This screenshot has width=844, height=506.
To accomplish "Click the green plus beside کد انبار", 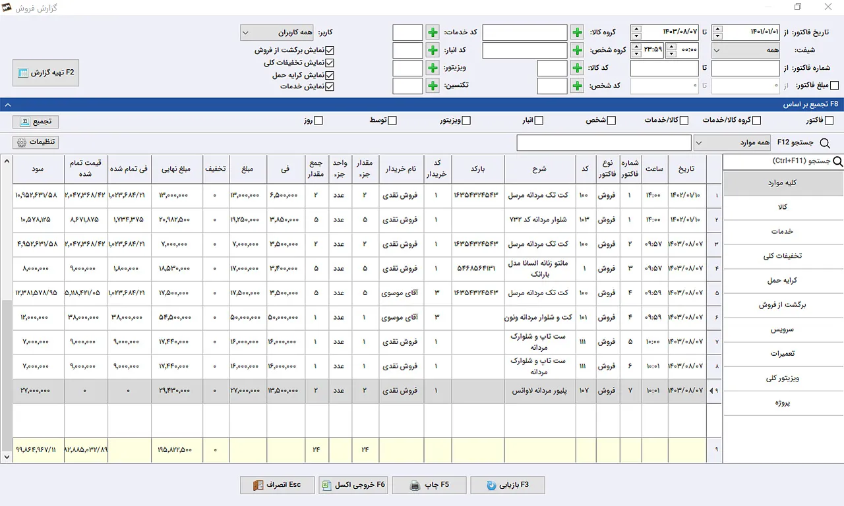I will point(432,50).
